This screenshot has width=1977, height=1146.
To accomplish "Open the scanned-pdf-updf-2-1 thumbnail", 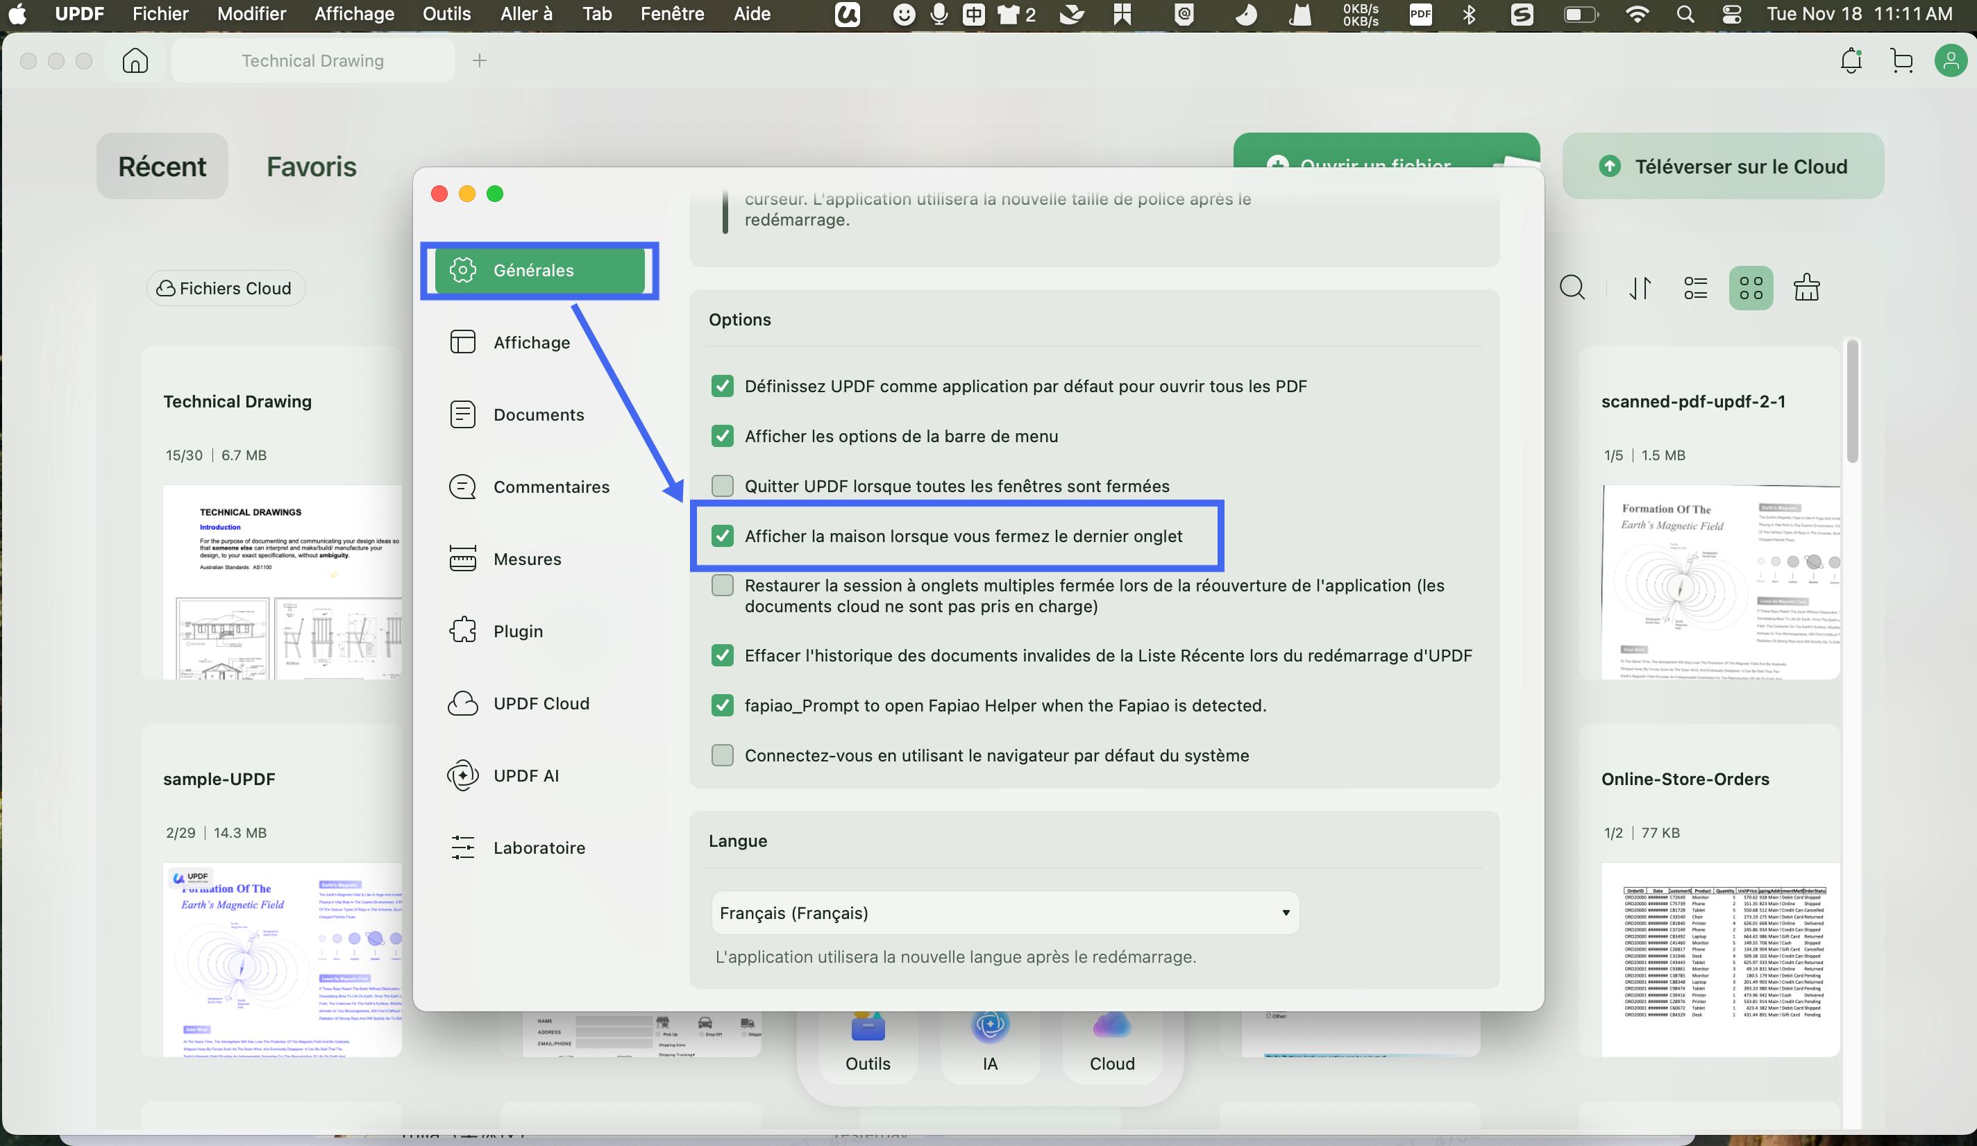I will (1719, 582).
